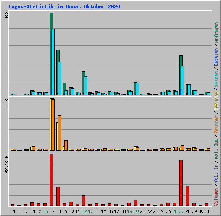
Task: Click the 'Vol. Out' legend label
Action: (216, 149)
